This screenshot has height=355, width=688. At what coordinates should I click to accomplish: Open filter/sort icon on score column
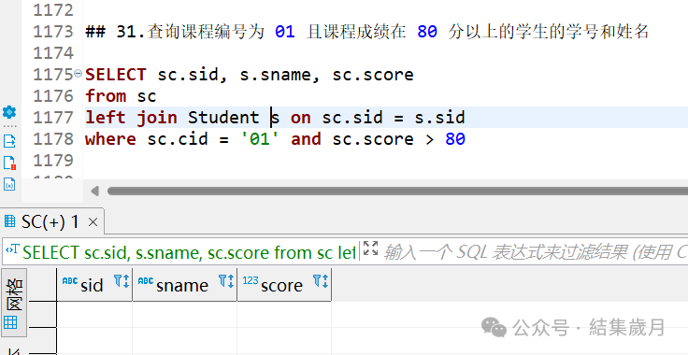[321, 281]
